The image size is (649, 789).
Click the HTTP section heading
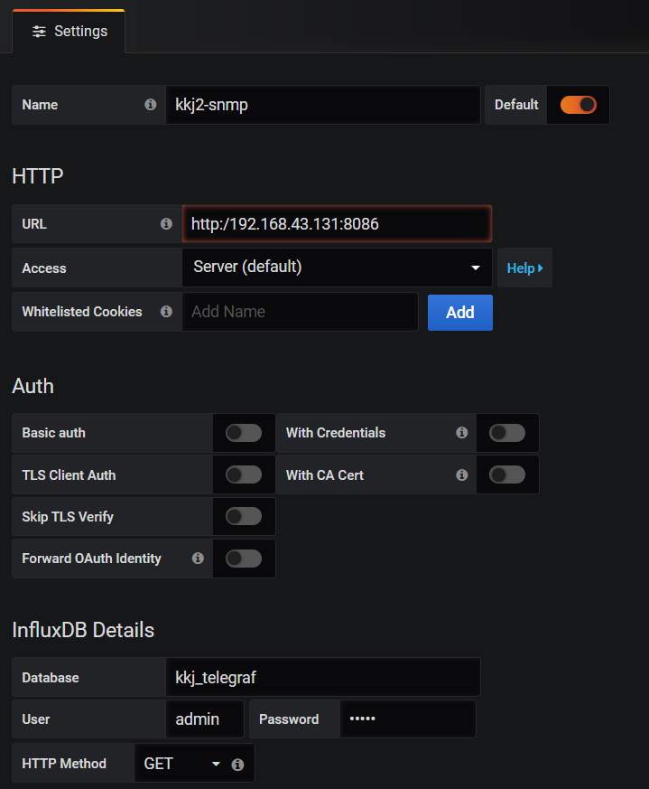coord(38,176)
